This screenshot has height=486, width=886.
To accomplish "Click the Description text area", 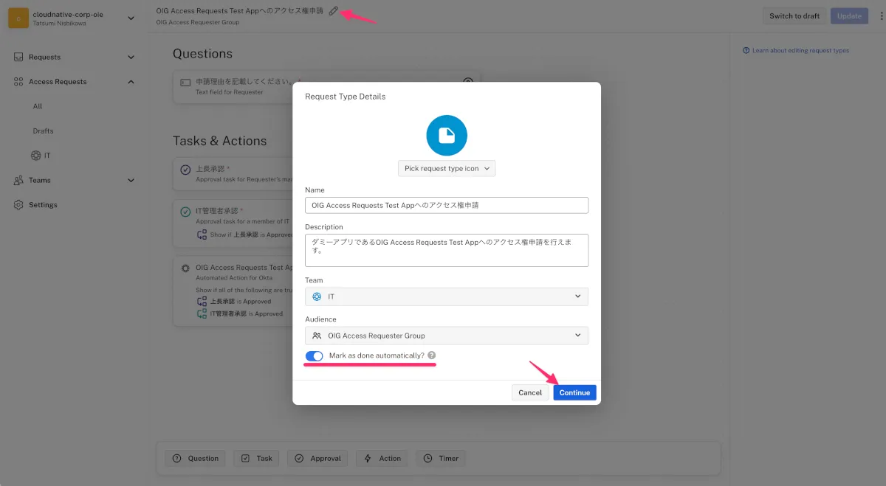I will coord(447,250).
